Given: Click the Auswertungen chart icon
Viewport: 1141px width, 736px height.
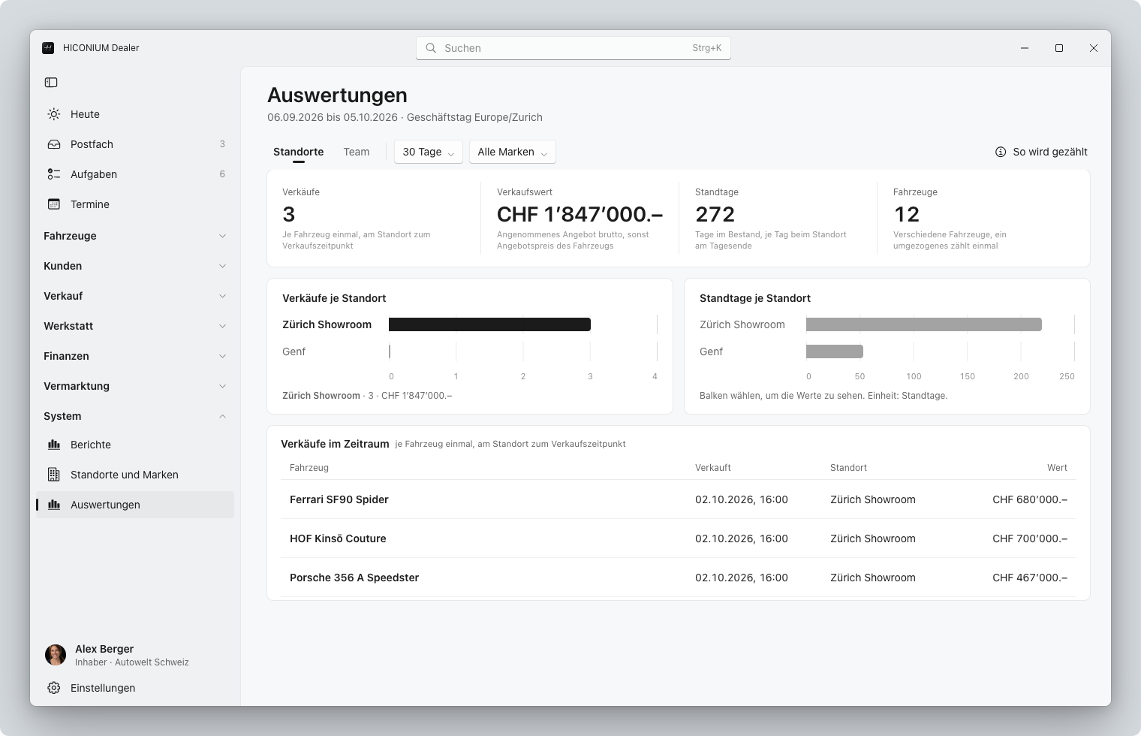Looking at the screenshot, I should click(x=54, y=505).
